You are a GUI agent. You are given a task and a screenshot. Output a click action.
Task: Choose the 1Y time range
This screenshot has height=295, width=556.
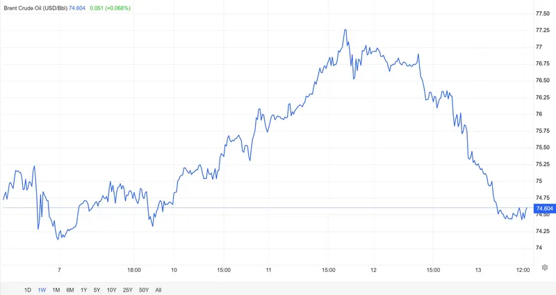pyautogui.click(x=84, y=289)
